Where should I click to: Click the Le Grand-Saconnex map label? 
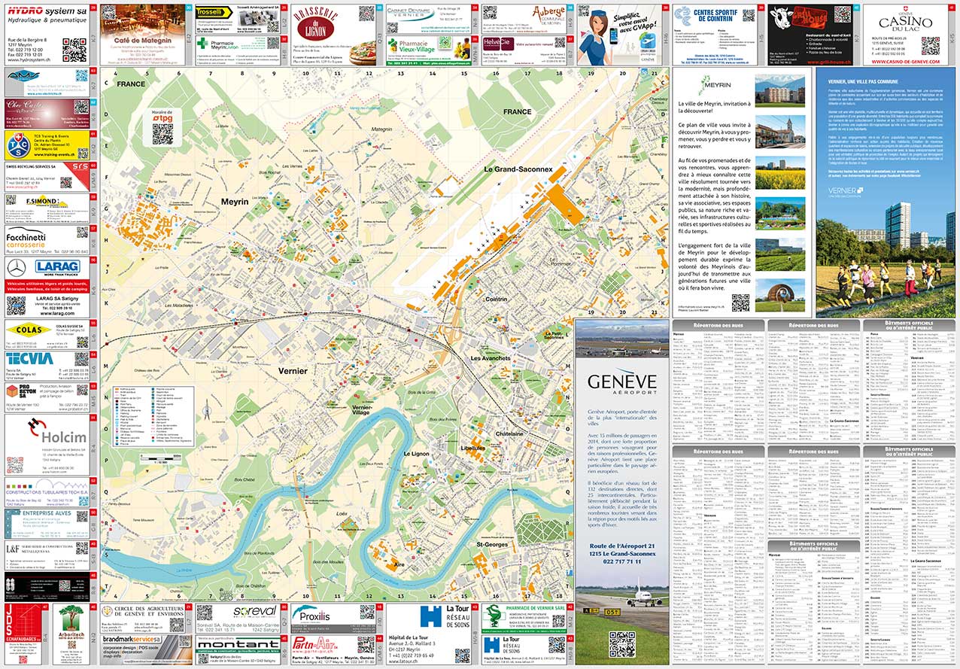coord(518,169)
